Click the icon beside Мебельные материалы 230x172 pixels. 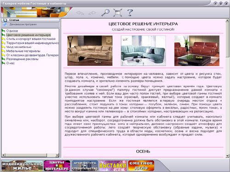tap(3, 51)
